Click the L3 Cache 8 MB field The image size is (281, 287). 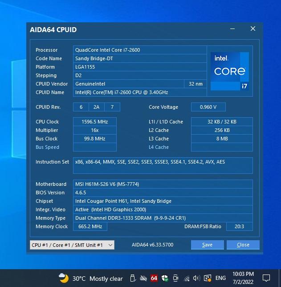point(222,139)
